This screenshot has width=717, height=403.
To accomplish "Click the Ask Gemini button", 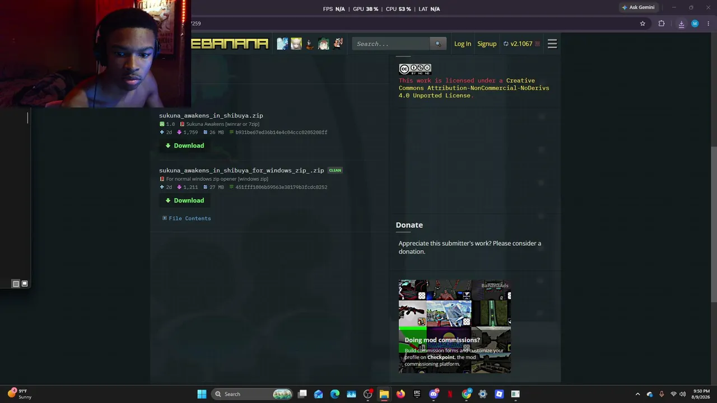I will [638, 7].
